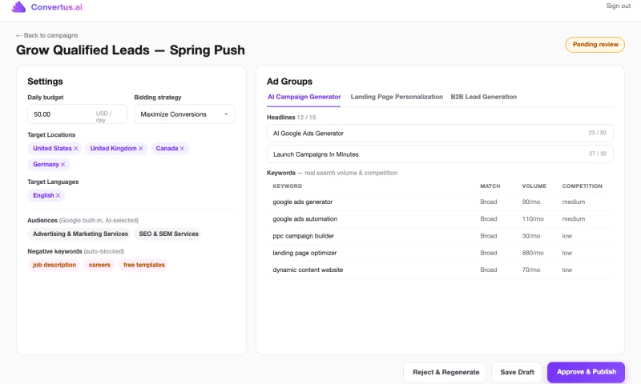Select 'SEO & SEM Services' audience chip
Screen dimensions: 641x384
click(x=168, y=234)
